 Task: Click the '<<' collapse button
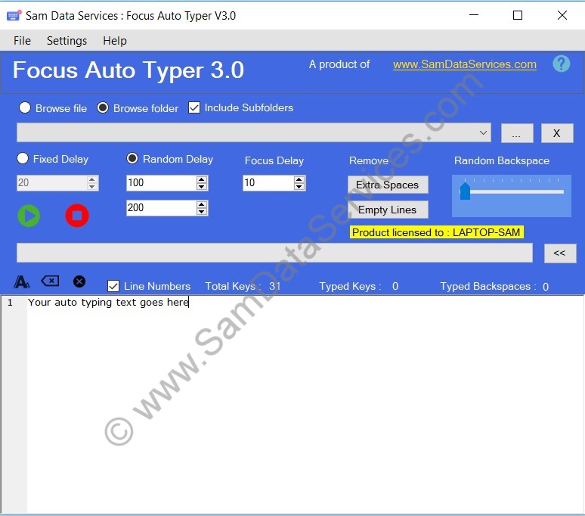(559, 253)
